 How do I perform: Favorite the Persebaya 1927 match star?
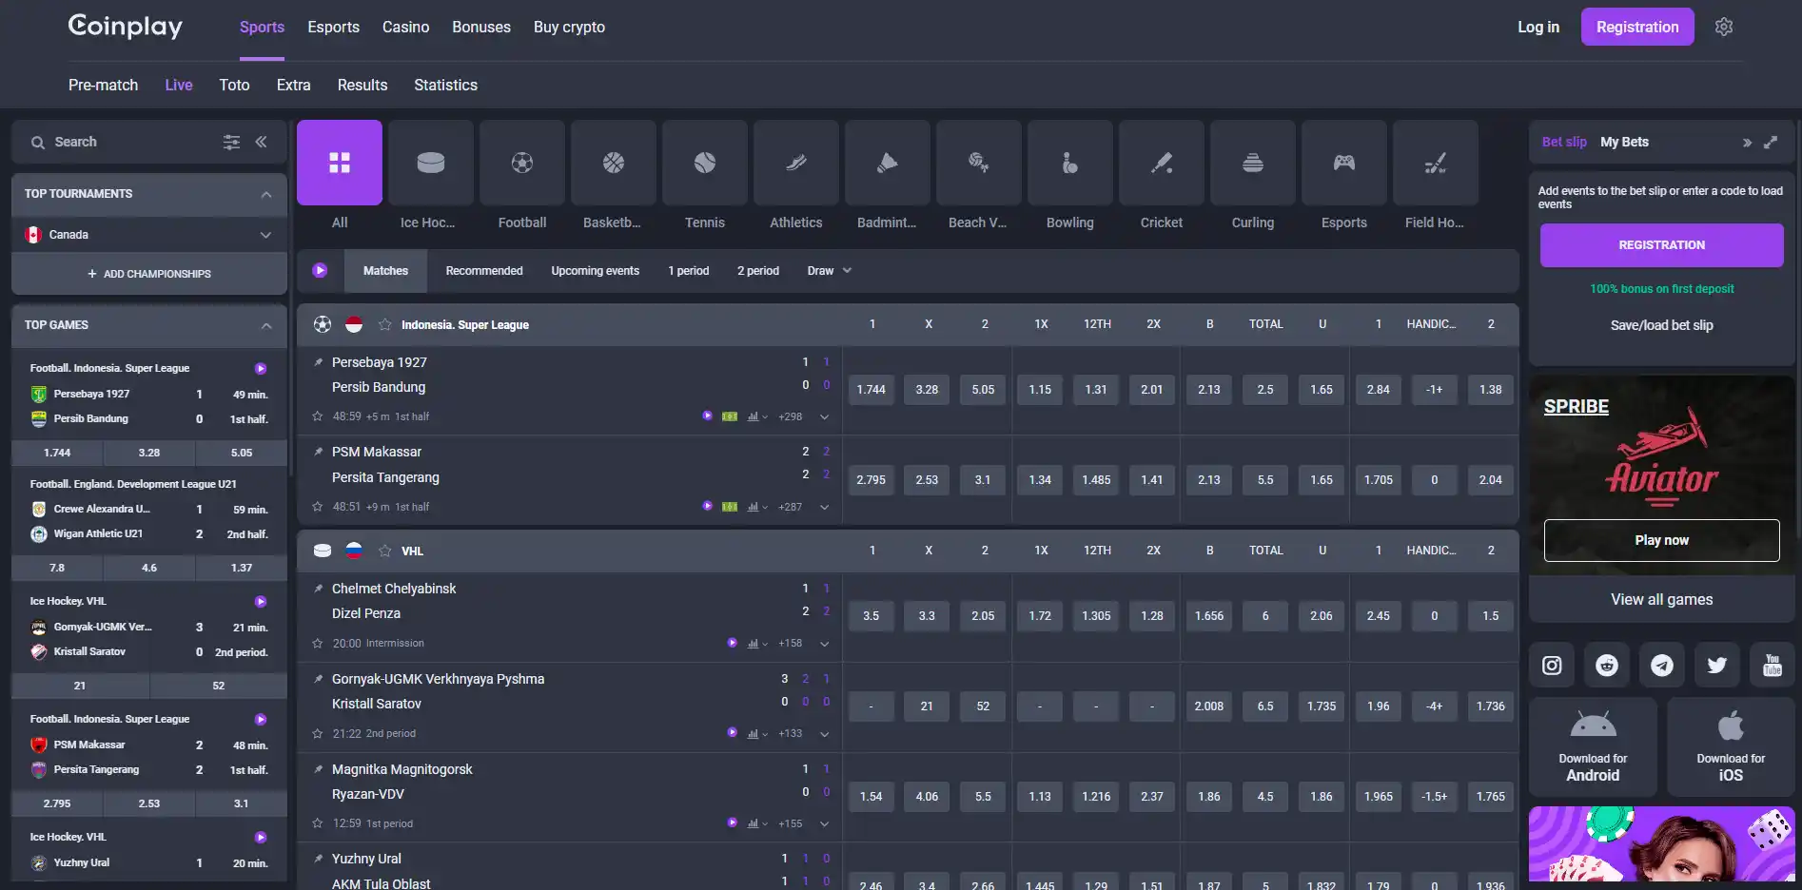click(318, 416)
